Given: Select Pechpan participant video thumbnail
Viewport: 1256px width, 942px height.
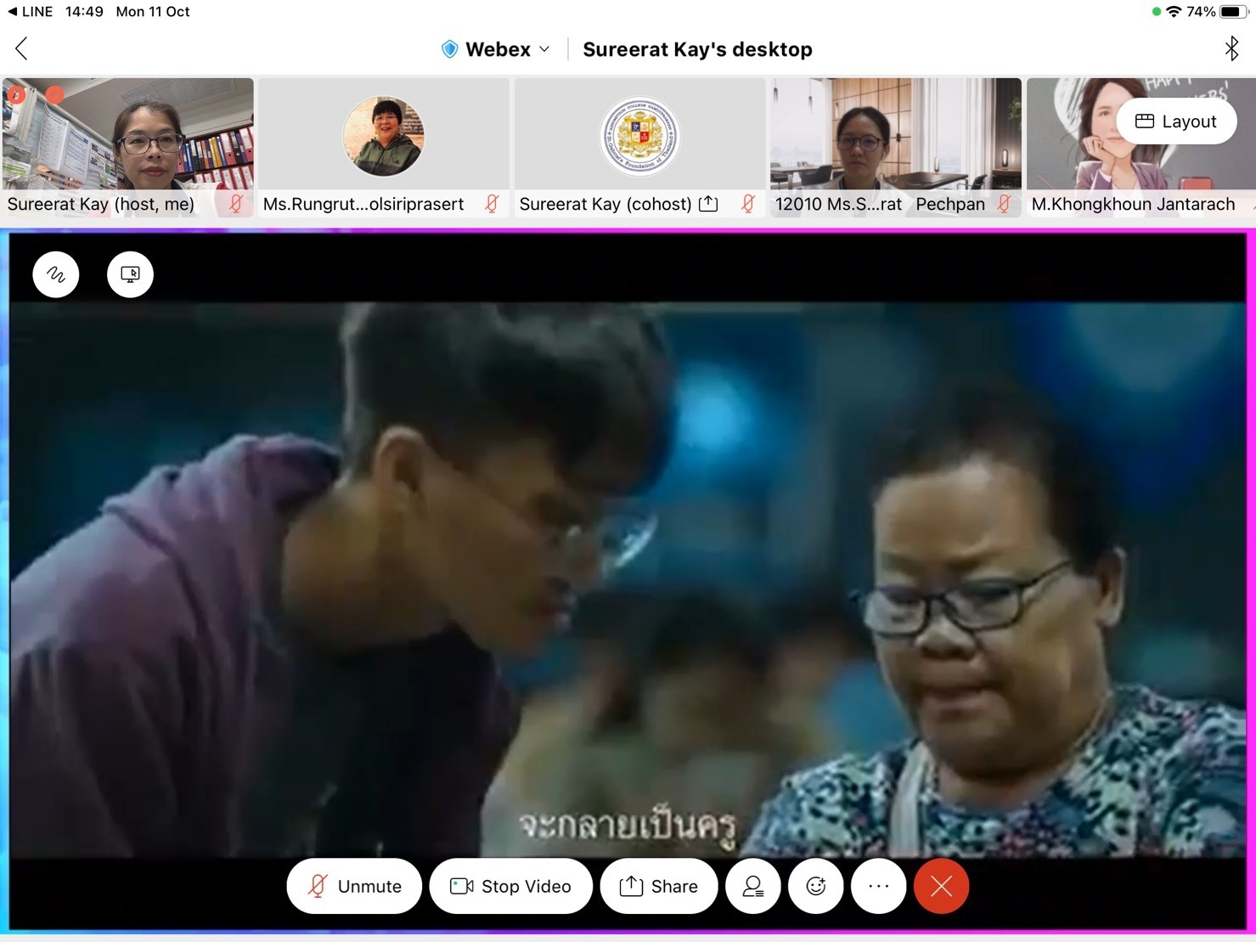Looking at the screenshot, I should coord(896,148).
